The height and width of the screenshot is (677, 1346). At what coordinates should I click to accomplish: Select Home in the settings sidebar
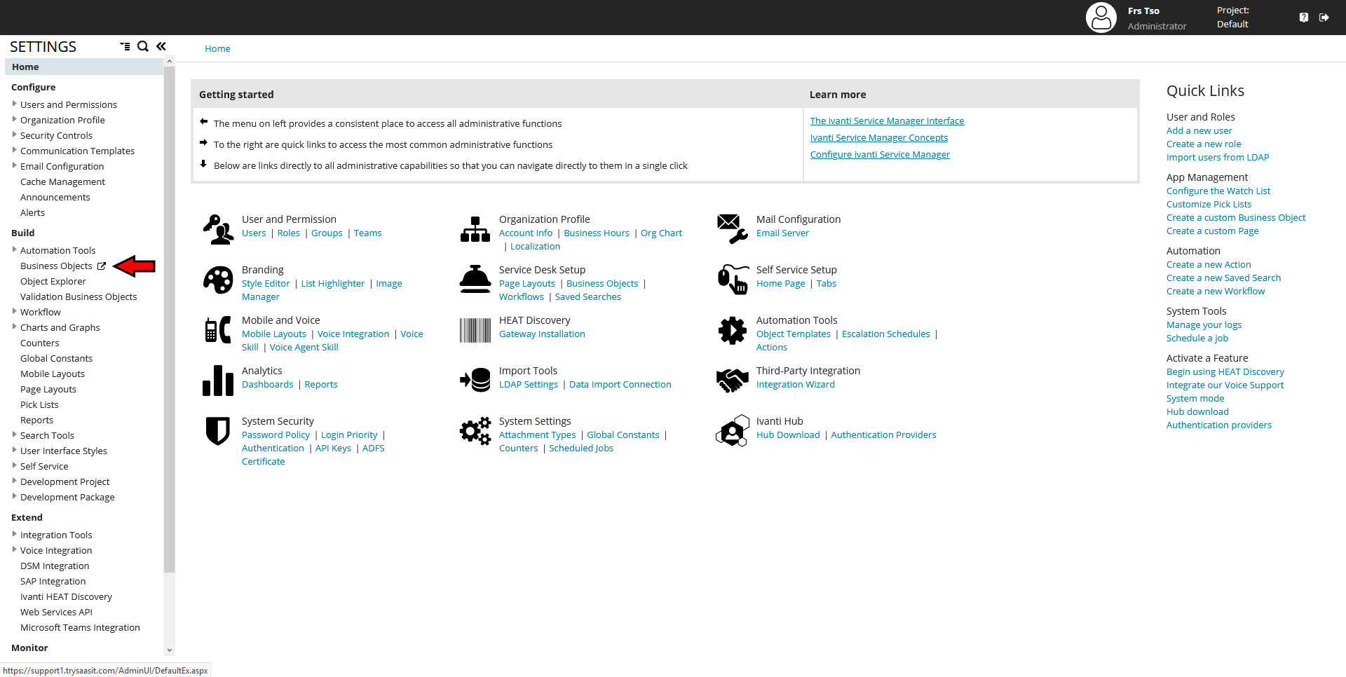(x=25, y=67)
